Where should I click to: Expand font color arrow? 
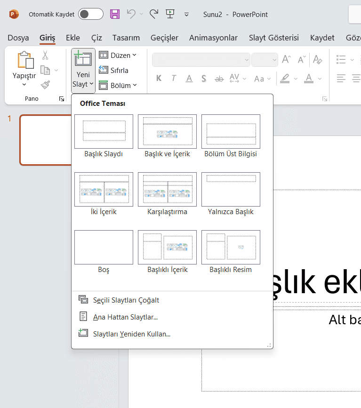tap(320, 79)
